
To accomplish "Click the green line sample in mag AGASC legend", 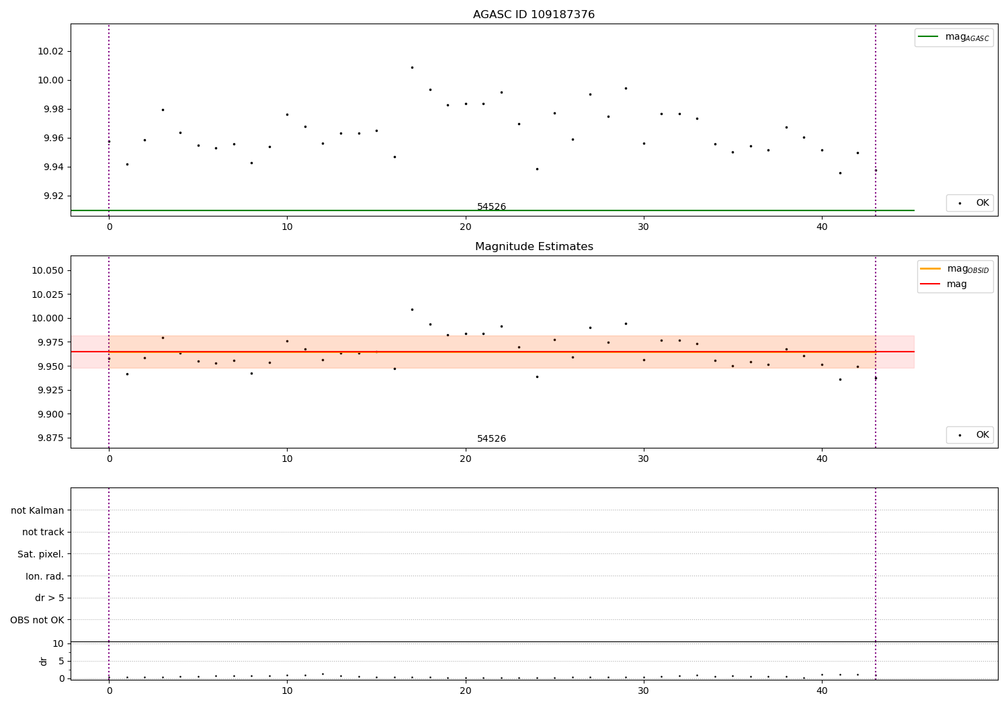I will click(928, 37).
